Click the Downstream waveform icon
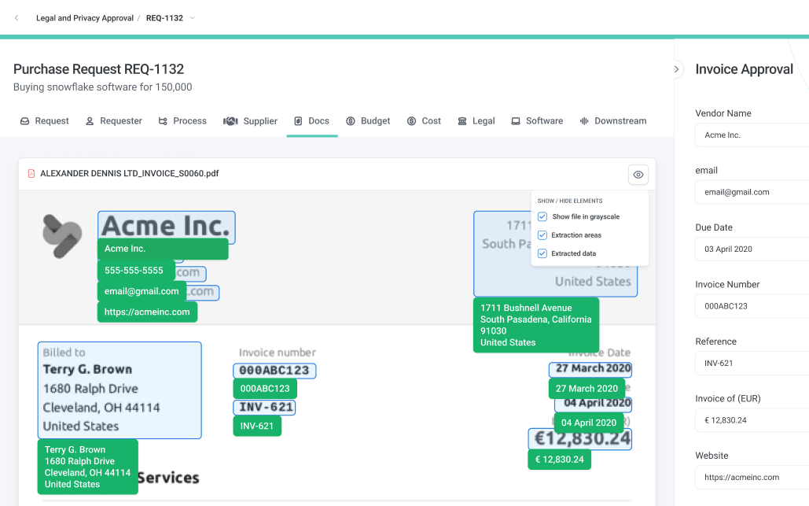Screen dimensions: 809x506 585,120
